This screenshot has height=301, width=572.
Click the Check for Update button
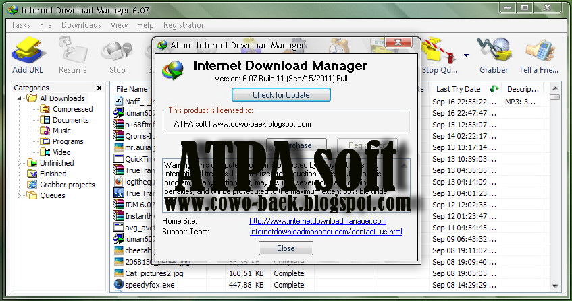click(281, 95)
